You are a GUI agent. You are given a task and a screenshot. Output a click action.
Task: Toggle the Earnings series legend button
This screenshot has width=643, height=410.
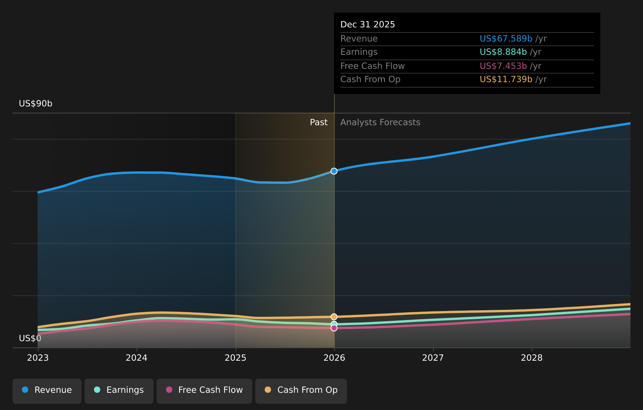119,391
